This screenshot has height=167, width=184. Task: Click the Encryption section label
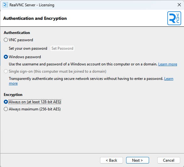(x=13, y=95)
